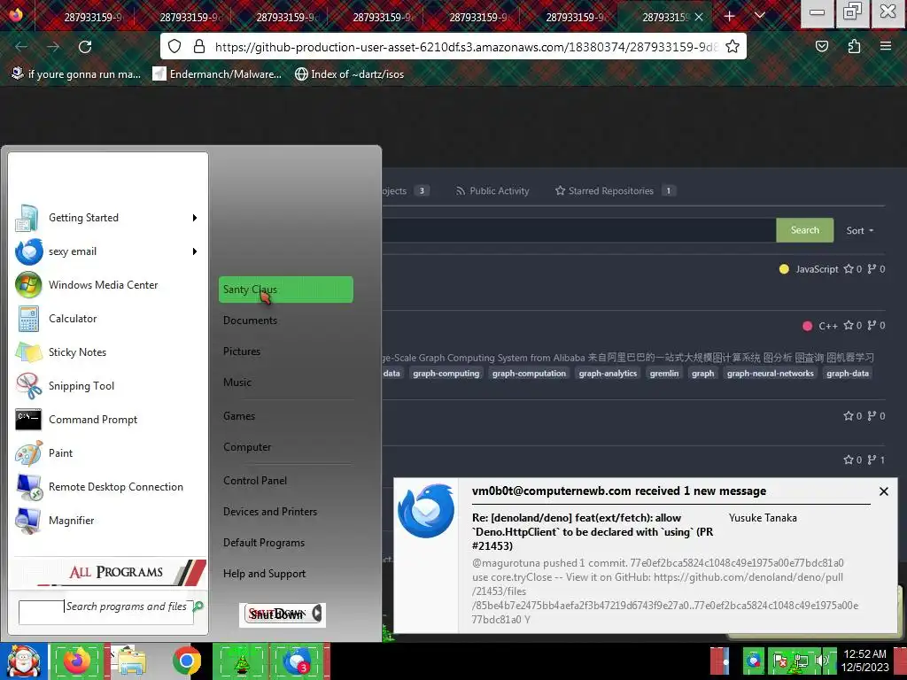Screen dimensions: 907x680
Task: Open Games from Start menu
Action: click(x=239, y=416)
